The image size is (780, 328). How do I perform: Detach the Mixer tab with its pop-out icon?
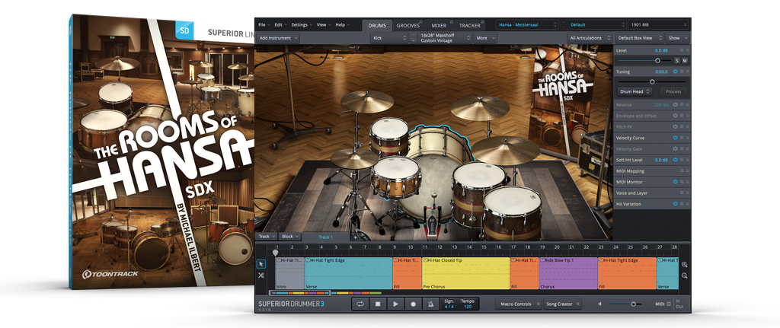[452, 22]
